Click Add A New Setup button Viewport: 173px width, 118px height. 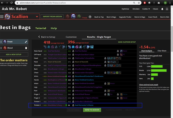[14, 54]
